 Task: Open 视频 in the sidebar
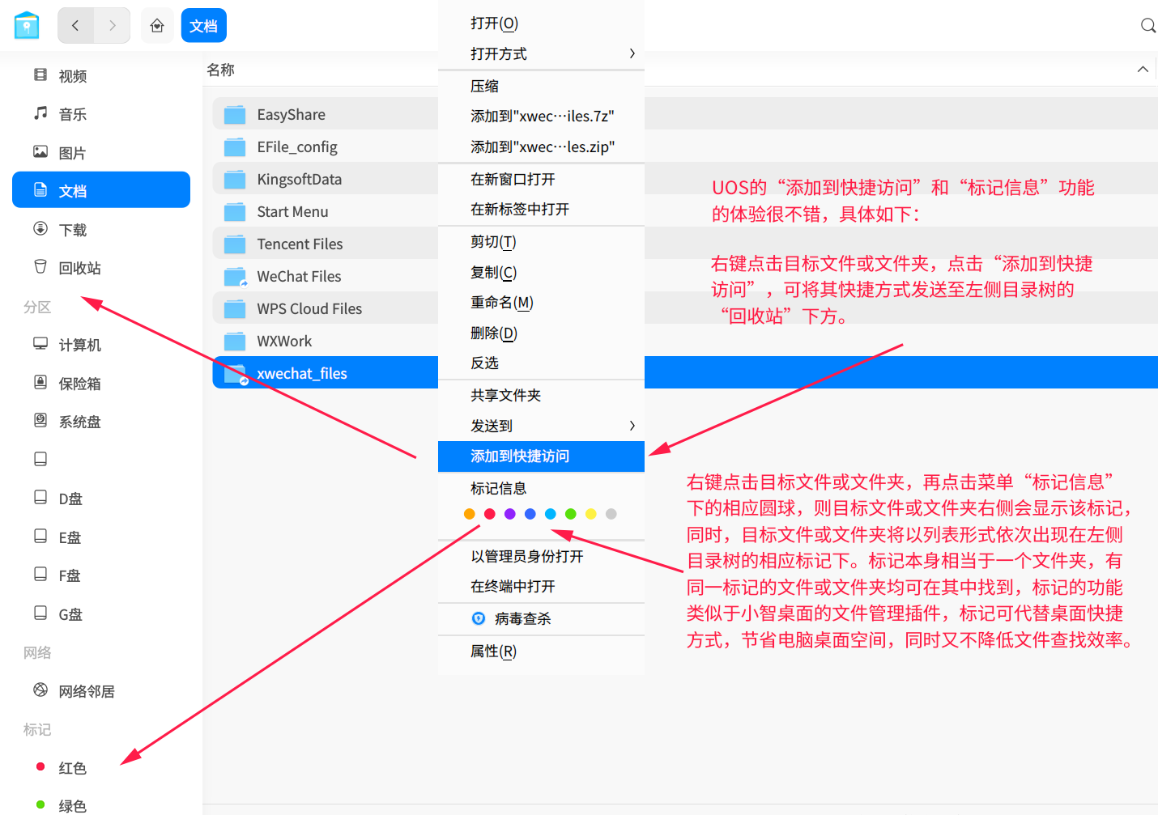coord(101,76)
